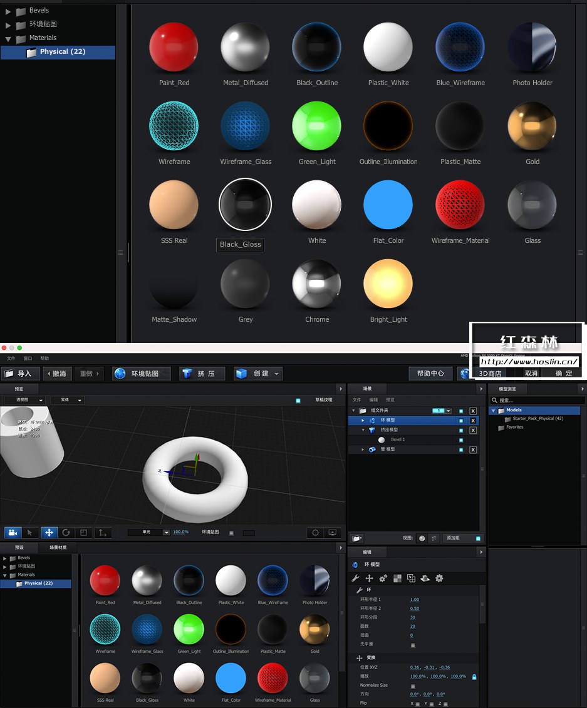Open the transform cross tab in edit toolbar
This screenshot has height=708, width=587.
pos(369,578)
